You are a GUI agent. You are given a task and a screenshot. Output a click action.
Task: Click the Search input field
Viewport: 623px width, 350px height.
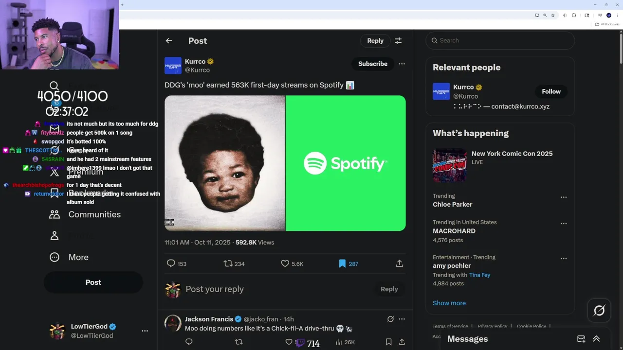click(x=500, y=40)
